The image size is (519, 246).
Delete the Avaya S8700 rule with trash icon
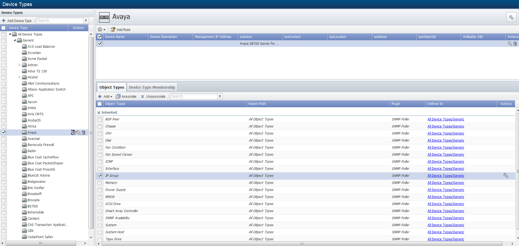[x=515, y=44]
